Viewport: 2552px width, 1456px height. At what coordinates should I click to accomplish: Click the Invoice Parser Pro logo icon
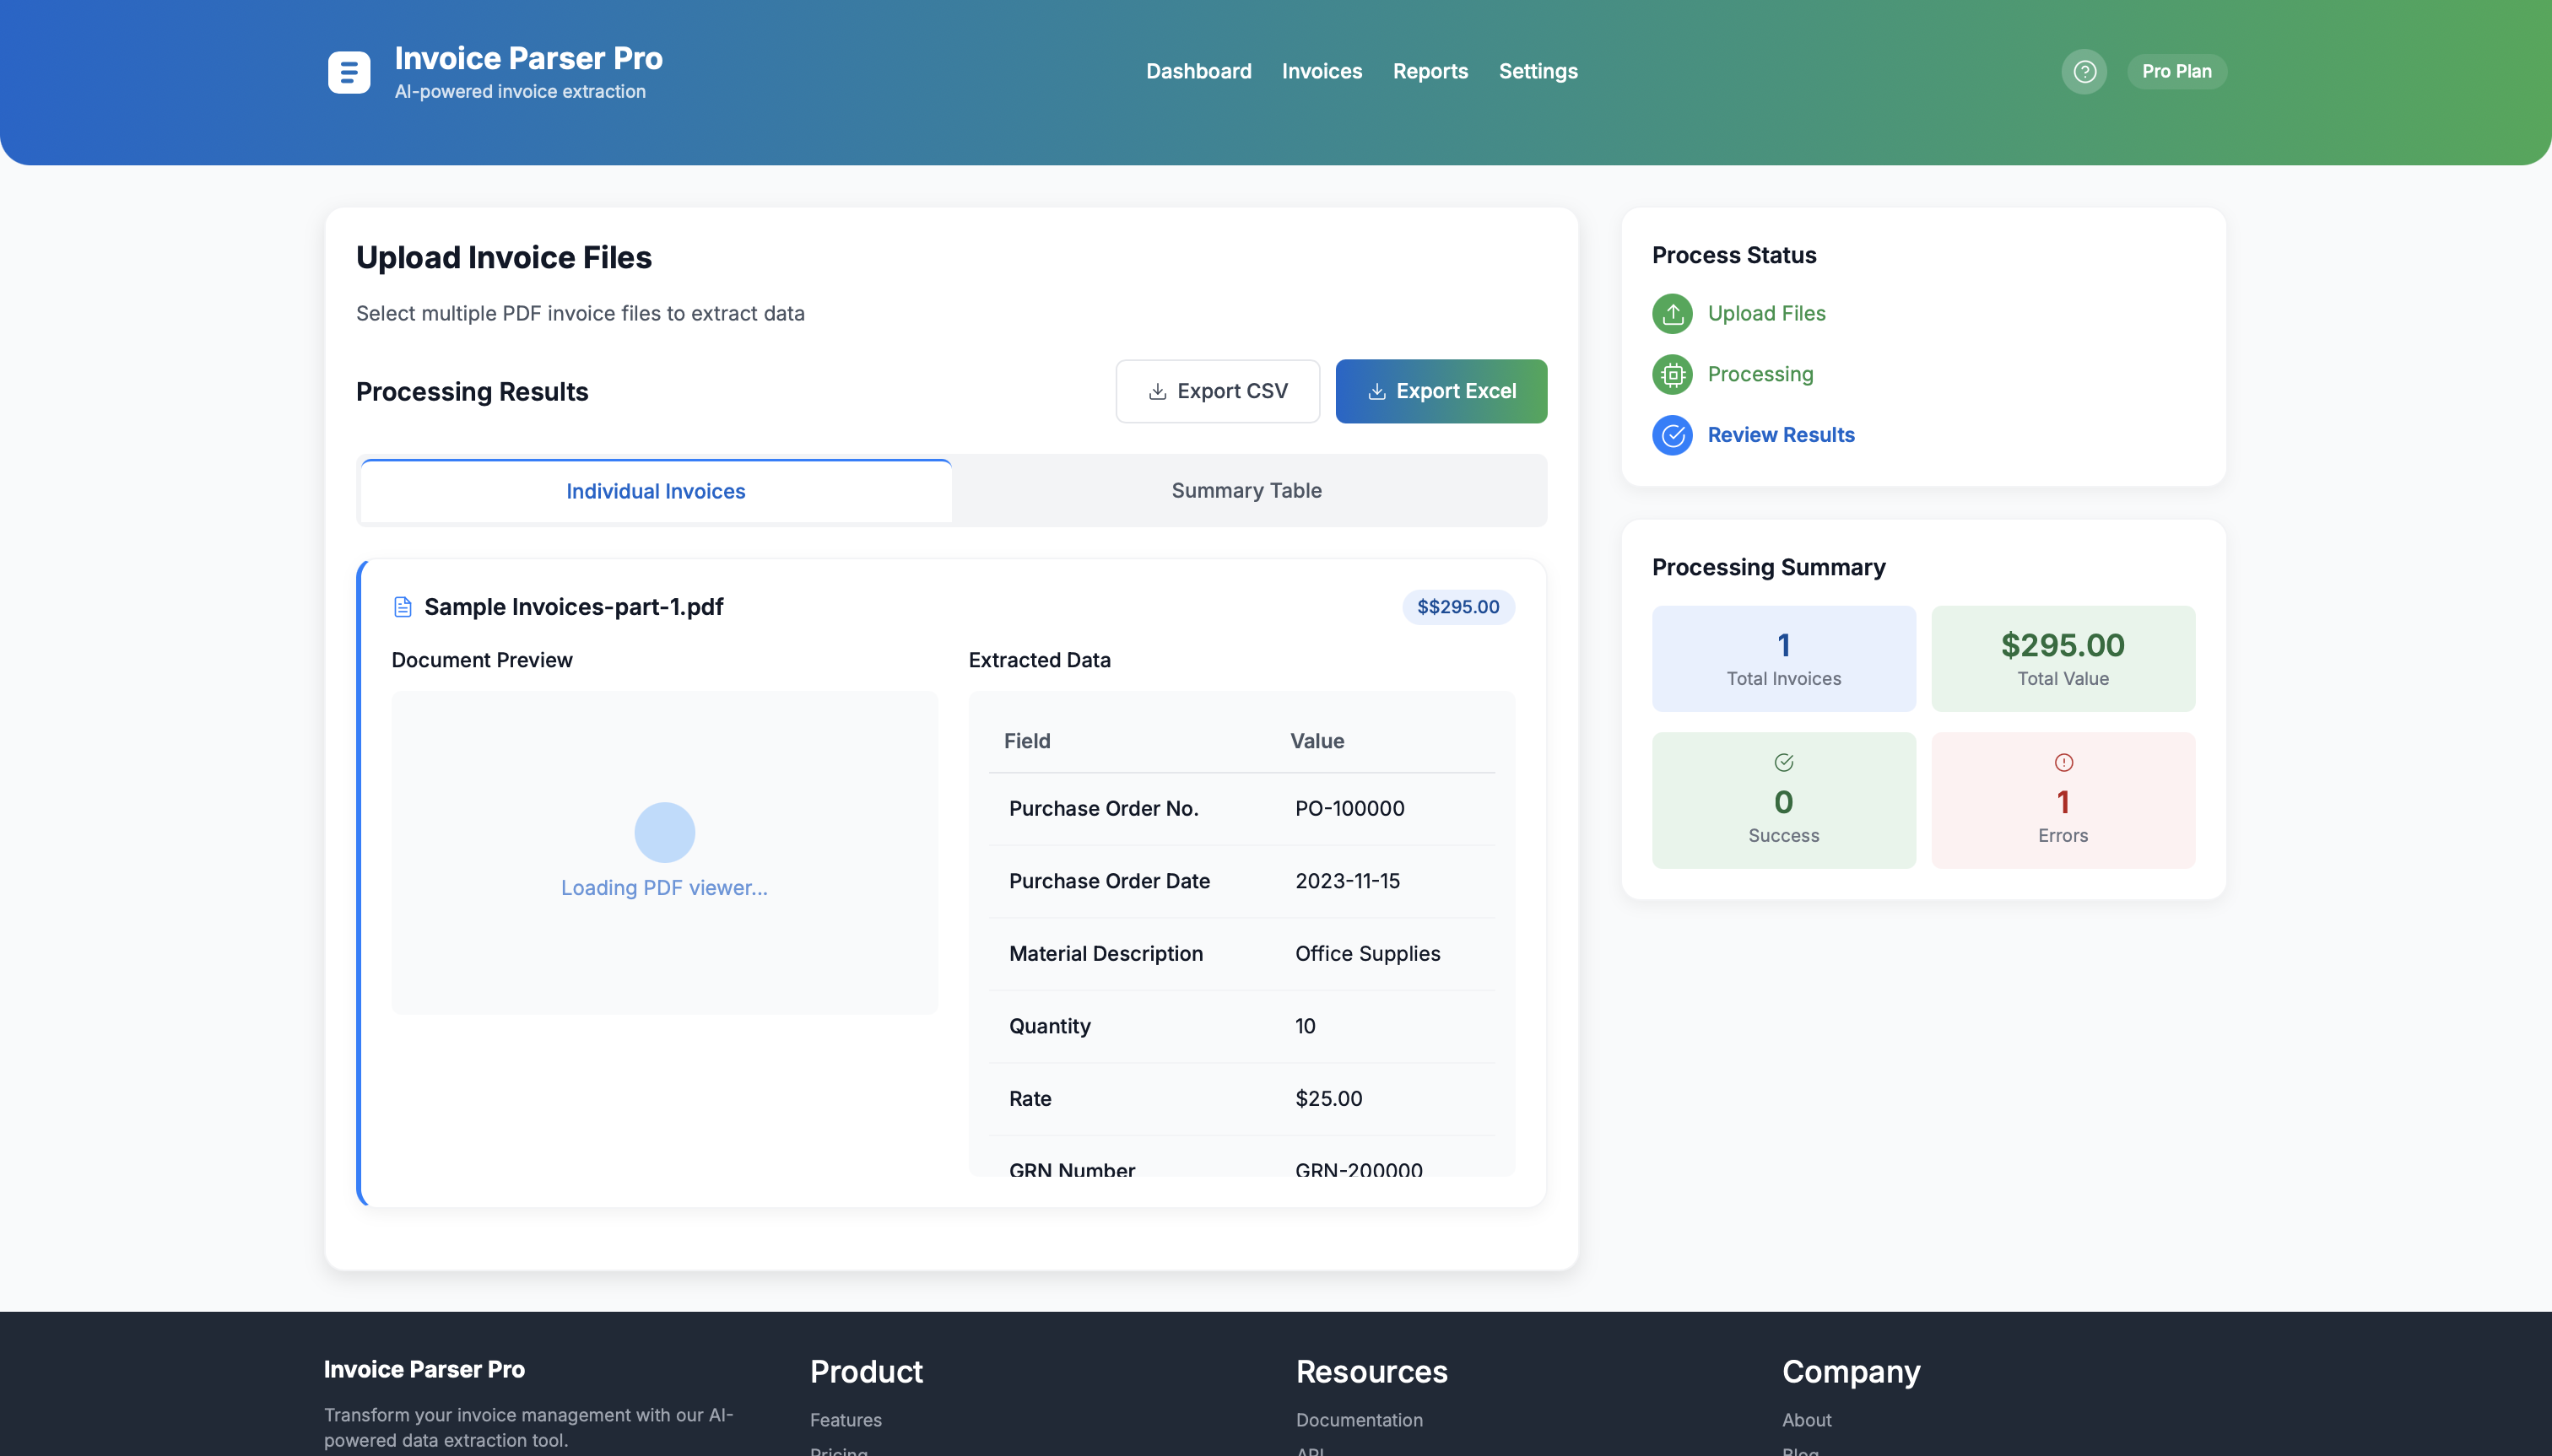(349, 71)
